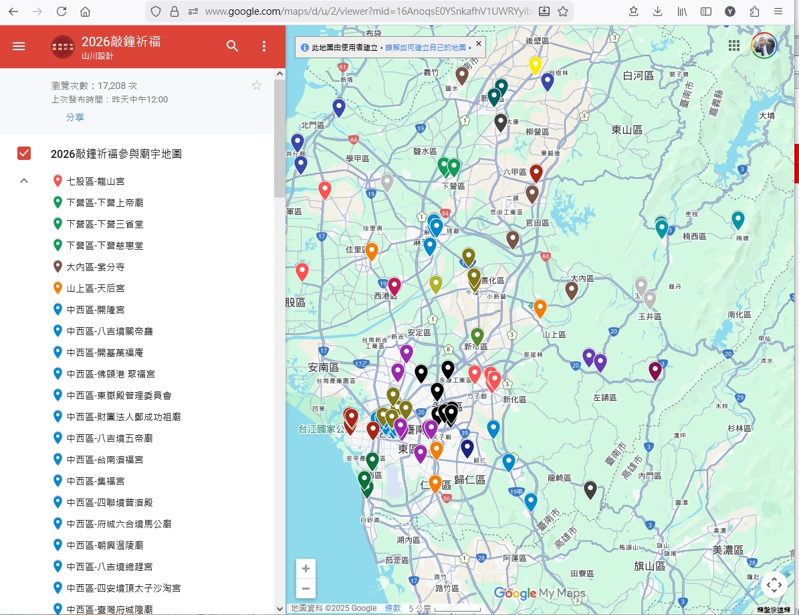Viewport: 799px width, 615px height.
Task: Reload the page with browser refresh button
Action: [62, 11]
